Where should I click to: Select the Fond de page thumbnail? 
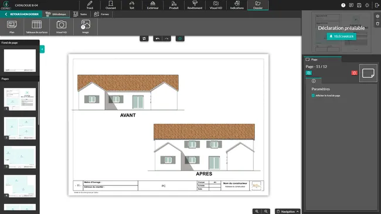(x=20, y=60)
